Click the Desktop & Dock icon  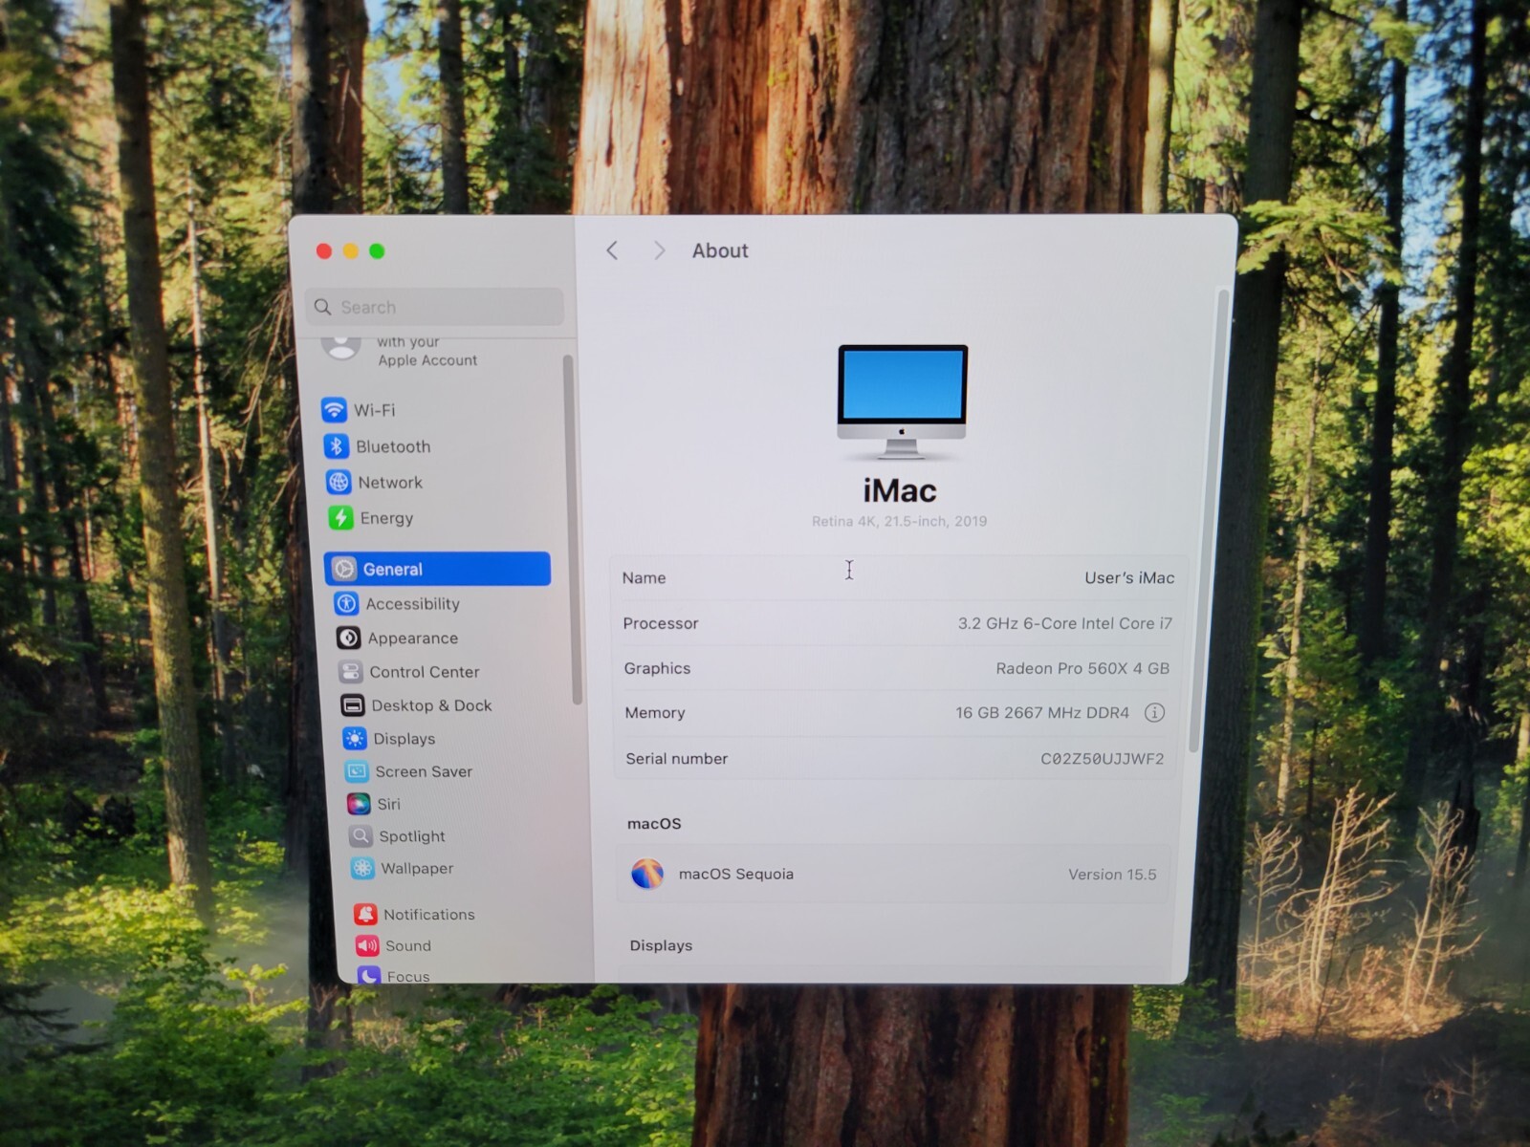pos(352,705)
